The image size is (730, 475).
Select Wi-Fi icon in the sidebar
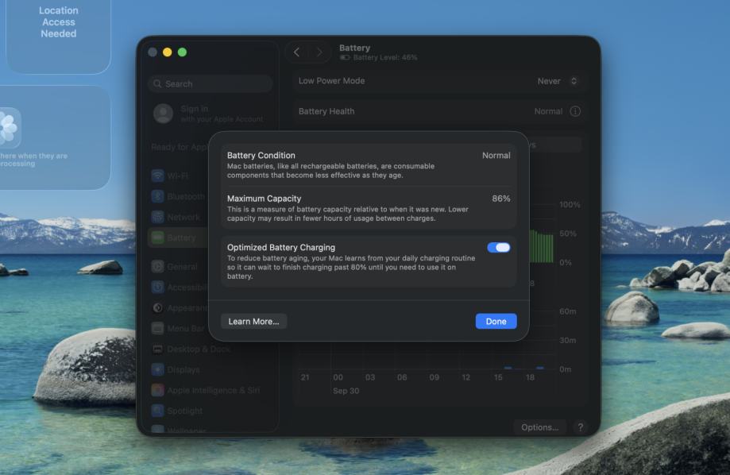coord(158,176)
